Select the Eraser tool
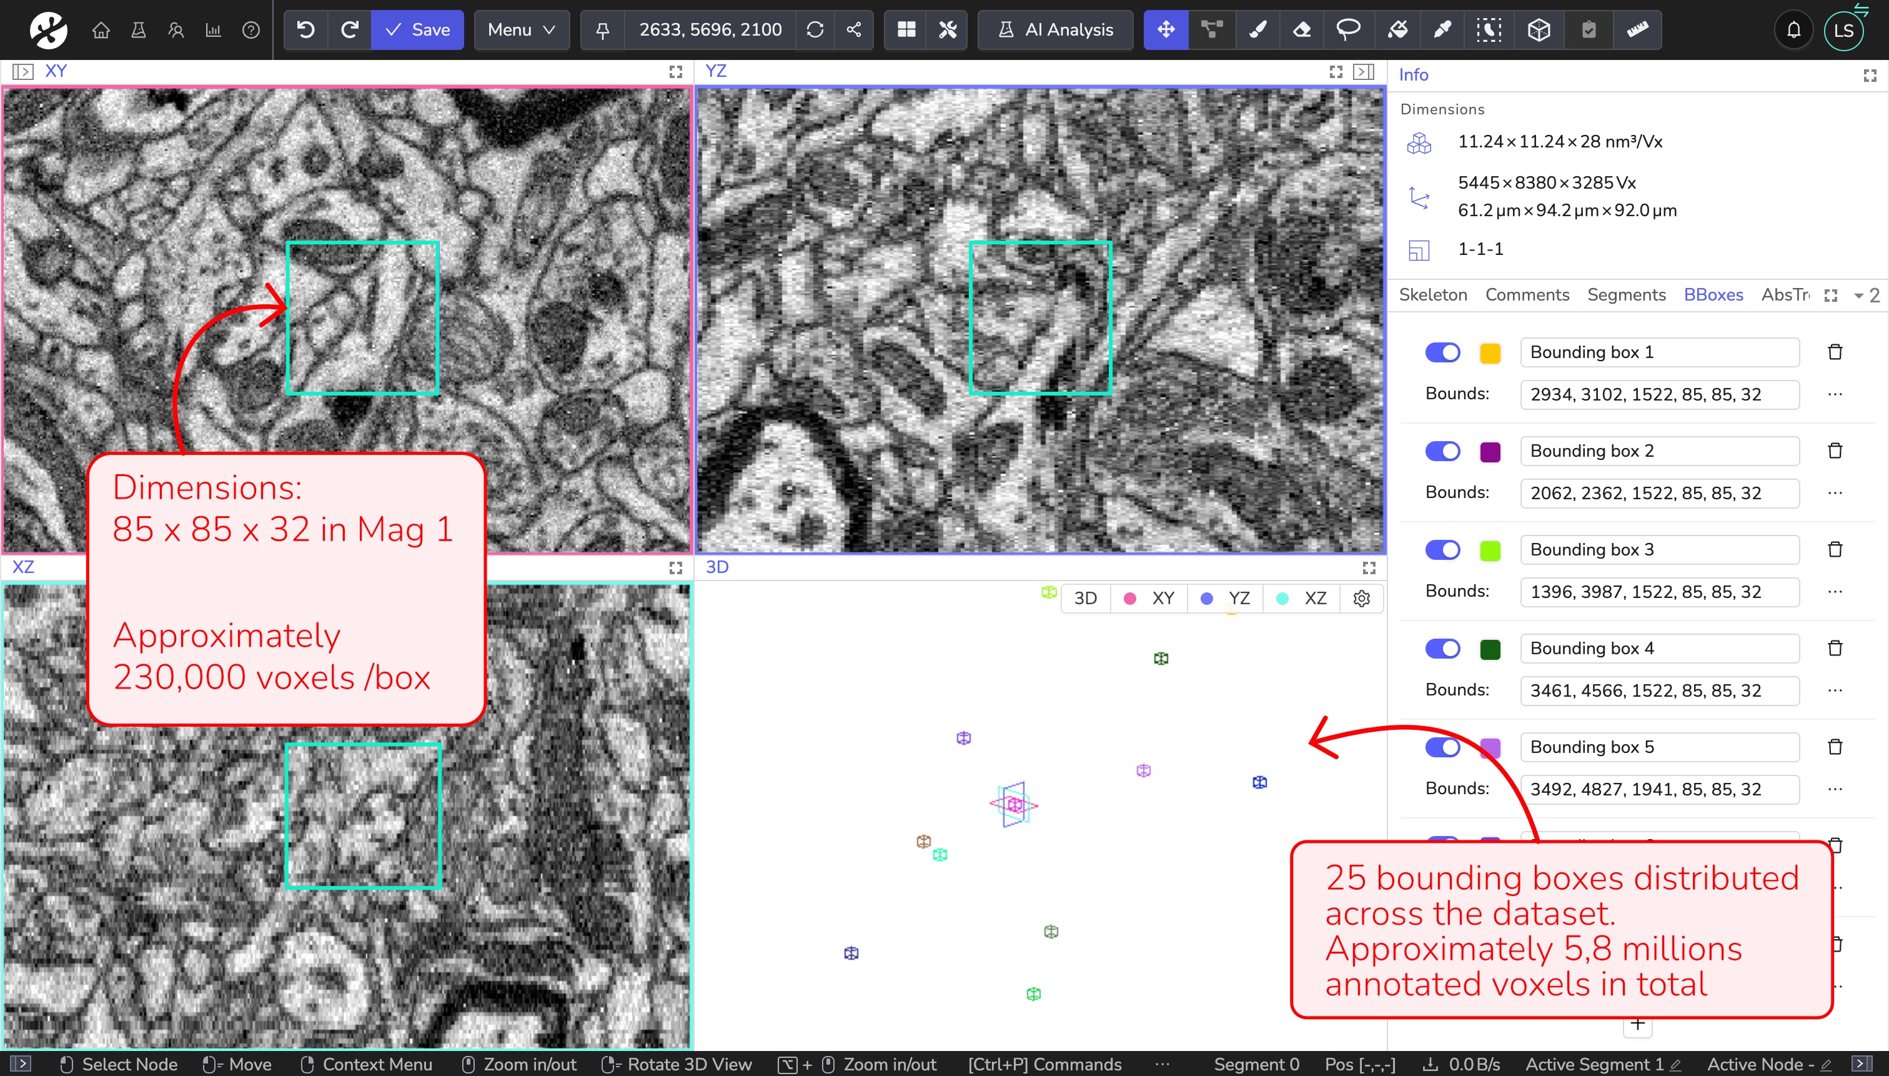Image resolution: width=1889 pixels, height=1076 pixels. [x=1302, y=29]
